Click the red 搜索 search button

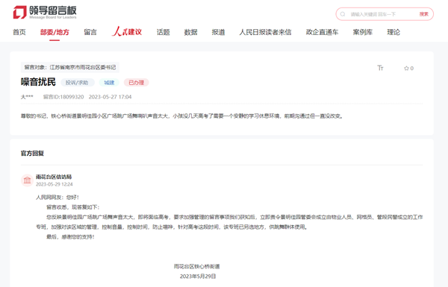[x=423, y=14]
